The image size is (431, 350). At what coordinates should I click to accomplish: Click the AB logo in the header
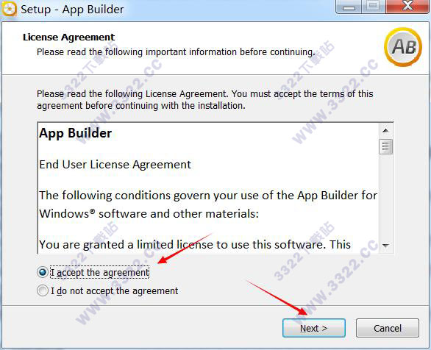403,47
